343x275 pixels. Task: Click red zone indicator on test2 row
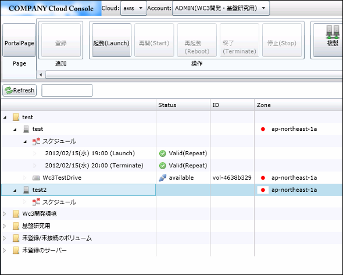click(x=263, y=190)
